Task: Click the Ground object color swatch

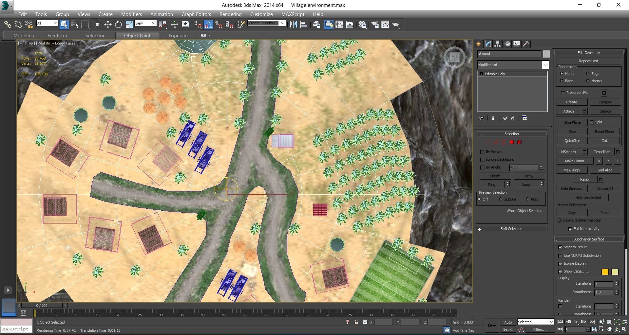Action: 546,54
